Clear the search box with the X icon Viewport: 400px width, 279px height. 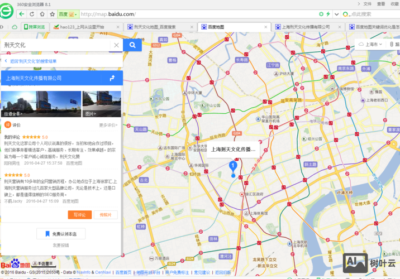pyautogui.click(x=116, y=45)
